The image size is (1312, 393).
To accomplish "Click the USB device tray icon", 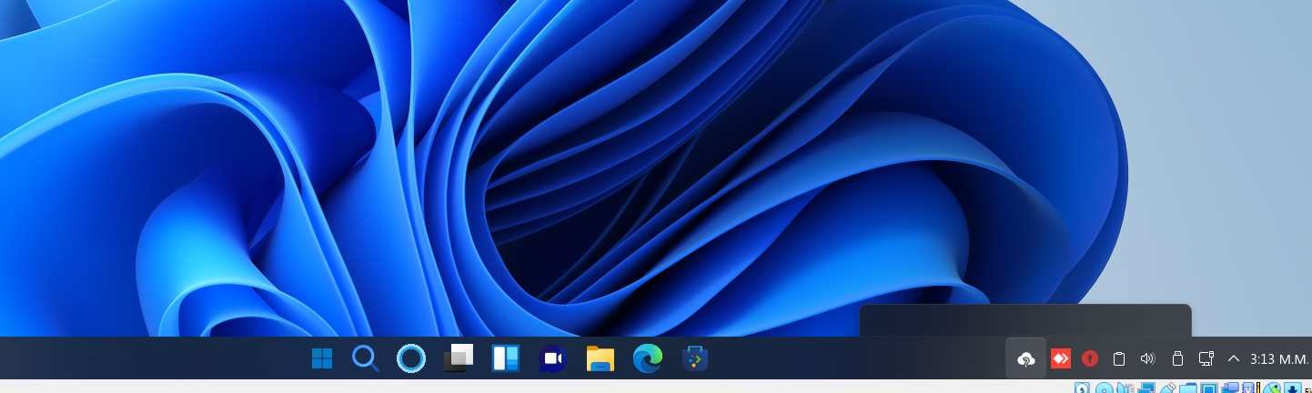I will coord(1177,358).
